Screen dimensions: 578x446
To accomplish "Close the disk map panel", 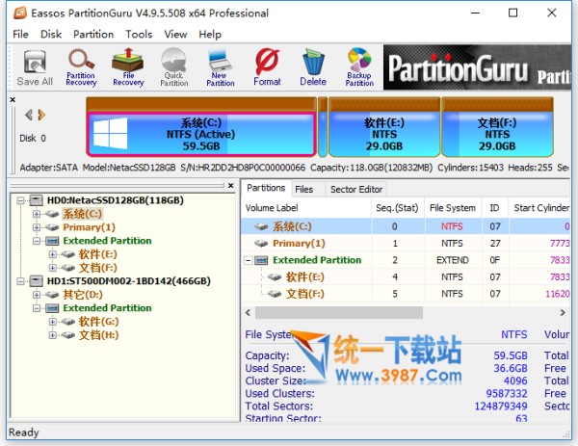I will [x=13, y=99].
